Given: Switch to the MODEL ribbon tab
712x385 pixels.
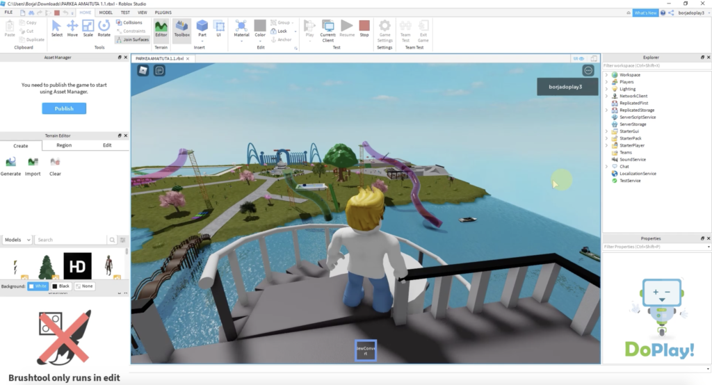Looking at the screenshot, I should pos(106,13).
